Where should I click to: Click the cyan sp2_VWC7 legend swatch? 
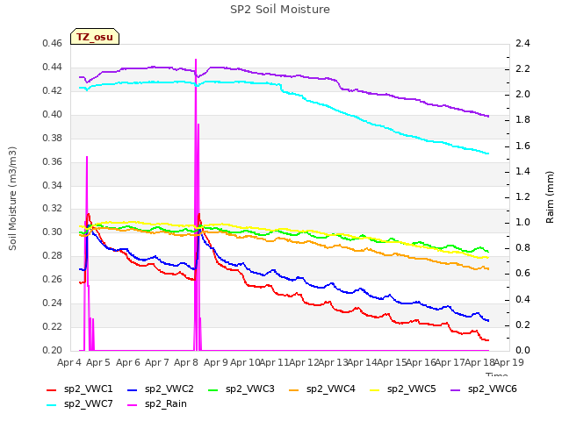pos(52,405)
